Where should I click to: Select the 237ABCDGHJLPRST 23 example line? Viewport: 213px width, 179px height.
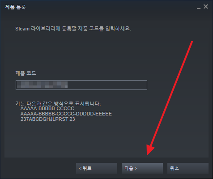tap(48, 119)
